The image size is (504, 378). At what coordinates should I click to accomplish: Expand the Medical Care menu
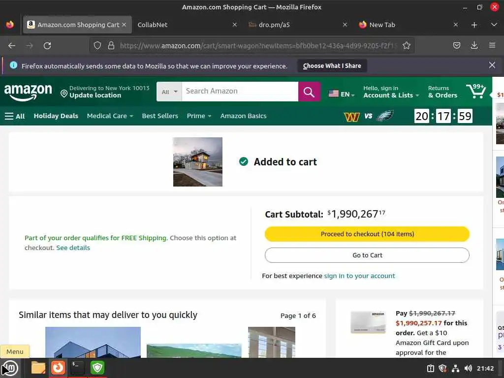click(x=110, y=116)
